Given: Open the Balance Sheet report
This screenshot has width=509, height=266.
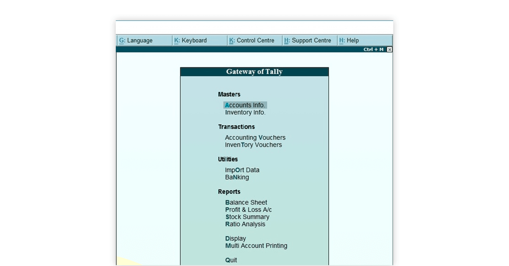Looking at the screenshot, I should point(246,202).
